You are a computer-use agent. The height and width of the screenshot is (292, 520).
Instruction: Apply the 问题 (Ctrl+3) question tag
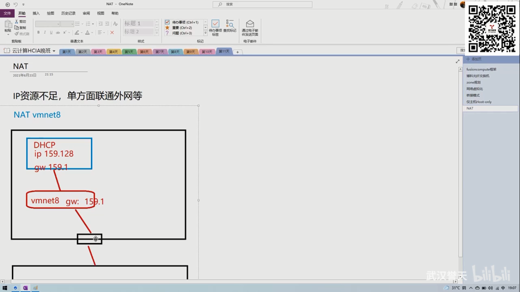point(178,33)
